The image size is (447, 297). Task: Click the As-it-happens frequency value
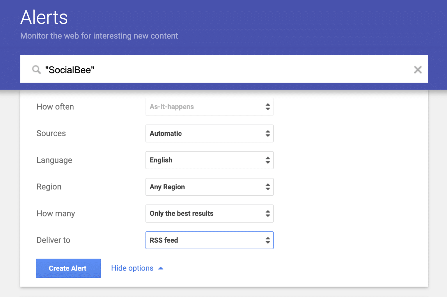[x=172, y=107]
